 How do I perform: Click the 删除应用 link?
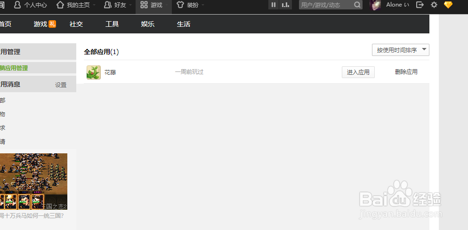click(406, 72)
